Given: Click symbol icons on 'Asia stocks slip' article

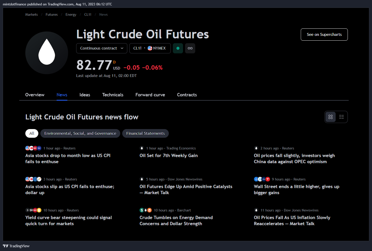Looking at the screenshot, I should (x=33, y=179).
